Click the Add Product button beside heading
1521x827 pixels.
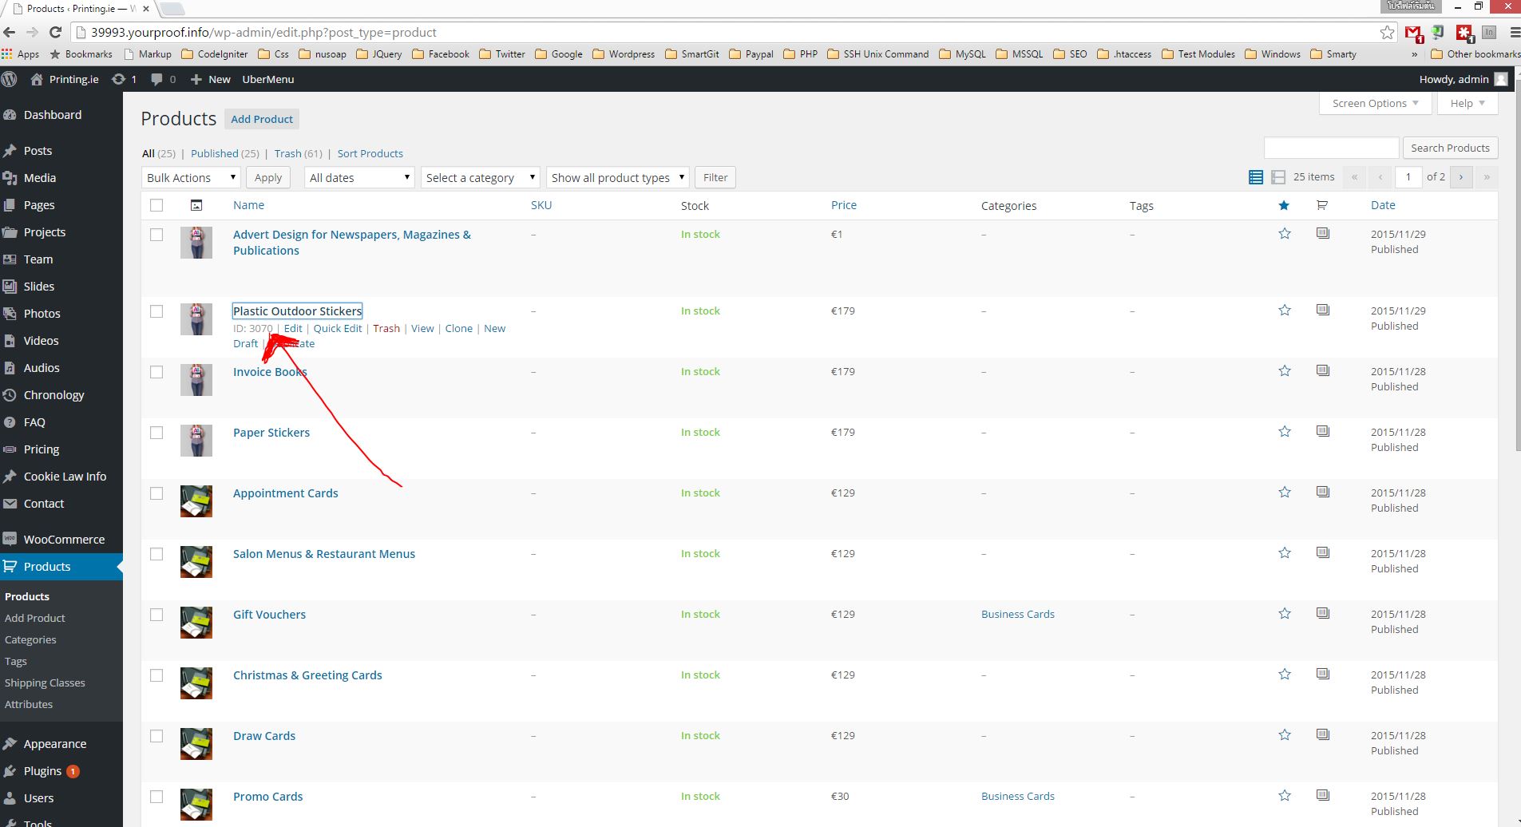[262, 119]
